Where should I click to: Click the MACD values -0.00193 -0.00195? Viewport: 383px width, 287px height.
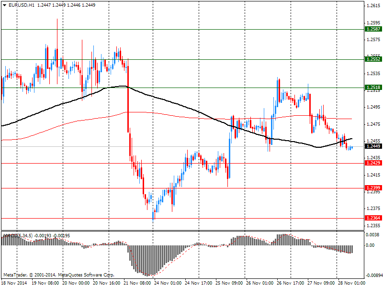click(52, 235)
